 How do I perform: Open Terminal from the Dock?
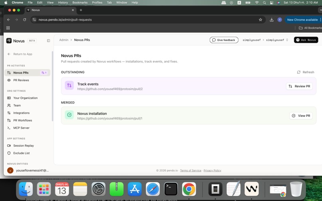pyautogui.click(x=171, y=189)
